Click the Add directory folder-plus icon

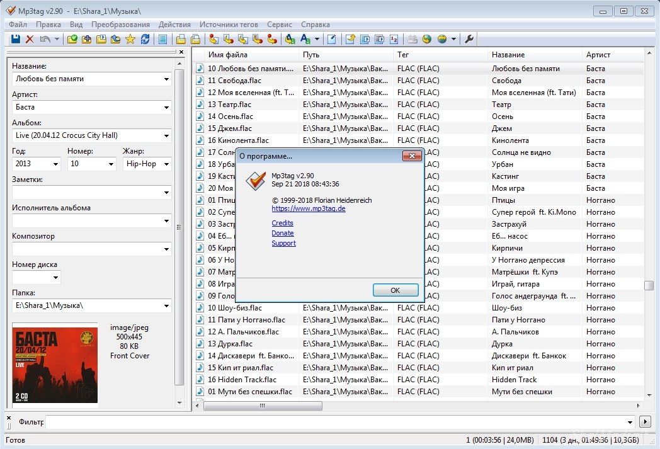[x=87, y=39]
